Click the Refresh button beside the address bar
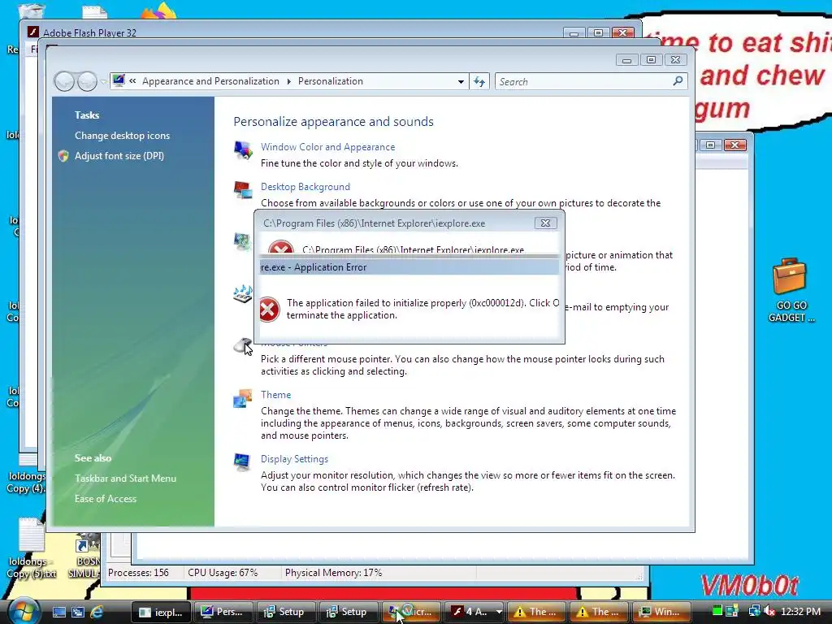832x624 pixels. coord(479,82)
